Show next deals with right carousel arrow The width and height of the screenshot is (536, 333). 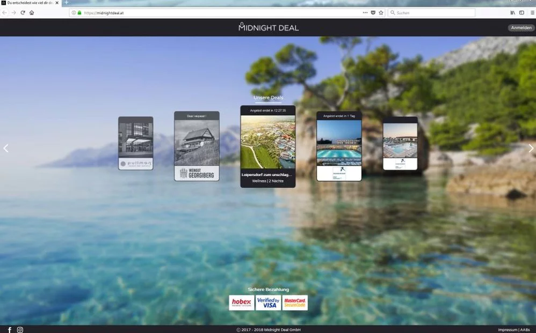point(531,149)
